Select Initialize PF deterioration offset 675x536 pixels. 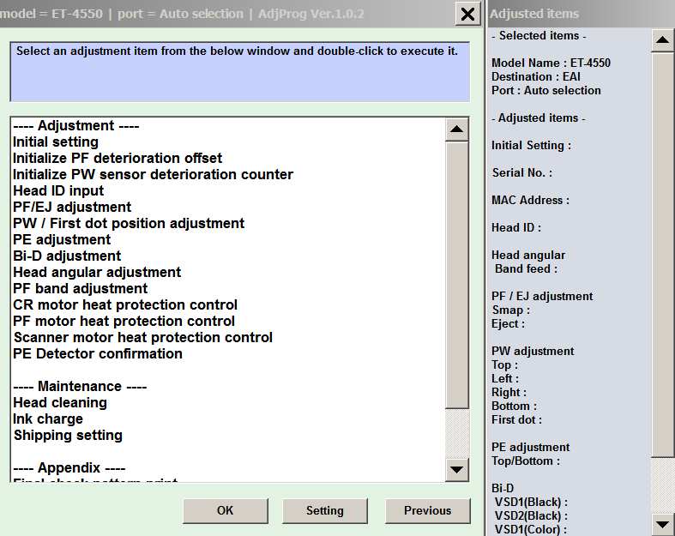(118, 158)
